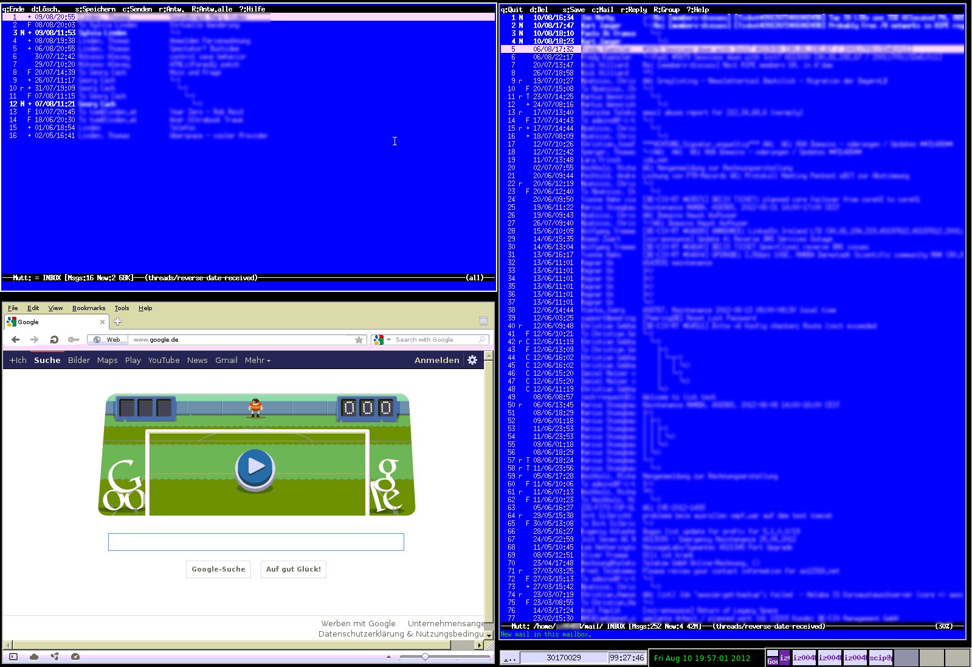This screenshot has width=972, height=667.
Task: Click the Web globe badge in address bar
Action: coord(108,340)
